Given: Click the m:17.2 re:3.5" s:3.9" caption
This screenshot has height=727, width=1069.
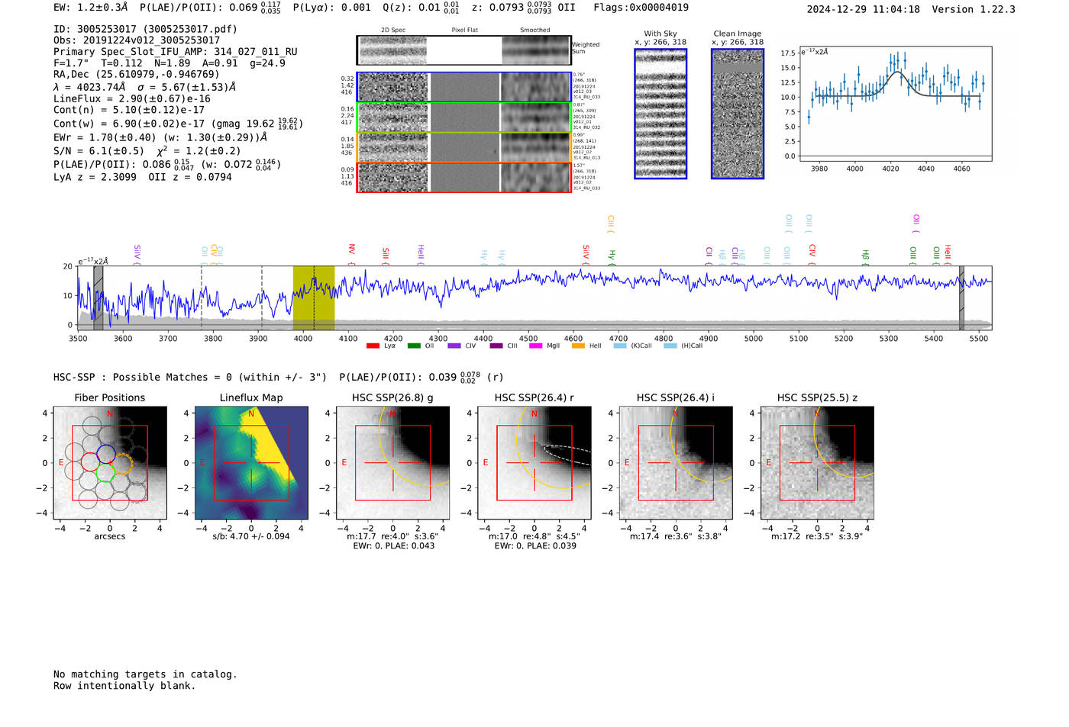Looking at the screenshot, I should [817, 536].
